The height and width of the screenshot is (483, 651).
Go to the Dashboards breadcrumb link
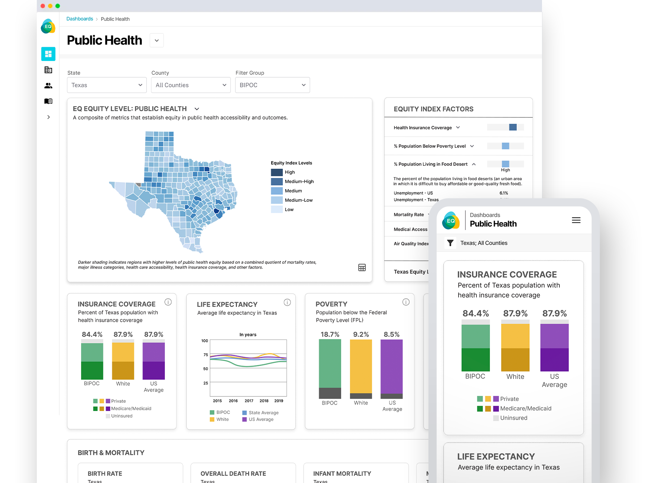(x=80, y=19)
